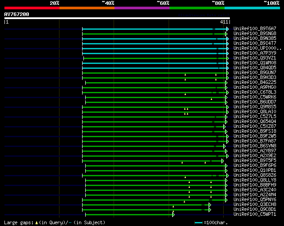Click the cyan ~100% identity legend segment
This screenshot has width=284, height=226.
(252, 8)
